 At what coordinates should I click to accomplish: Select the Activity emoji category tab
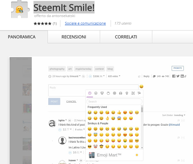(115, 93)
